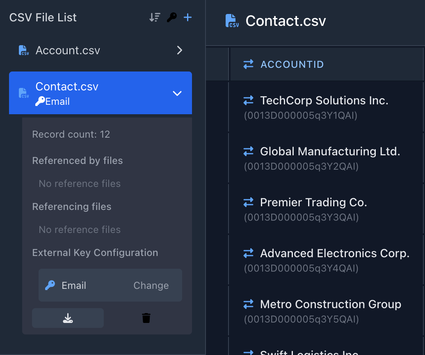Open Premier Trading Co. account reference
The height and width of the screenshot is (355, 425).
313,203
